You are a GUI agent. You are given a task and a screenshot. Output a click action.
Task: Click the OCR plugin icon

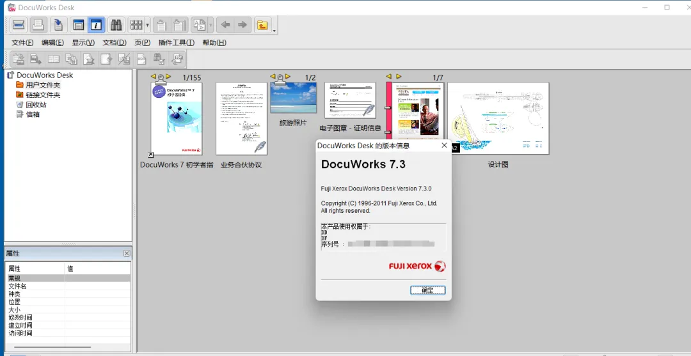click(141, 59)
